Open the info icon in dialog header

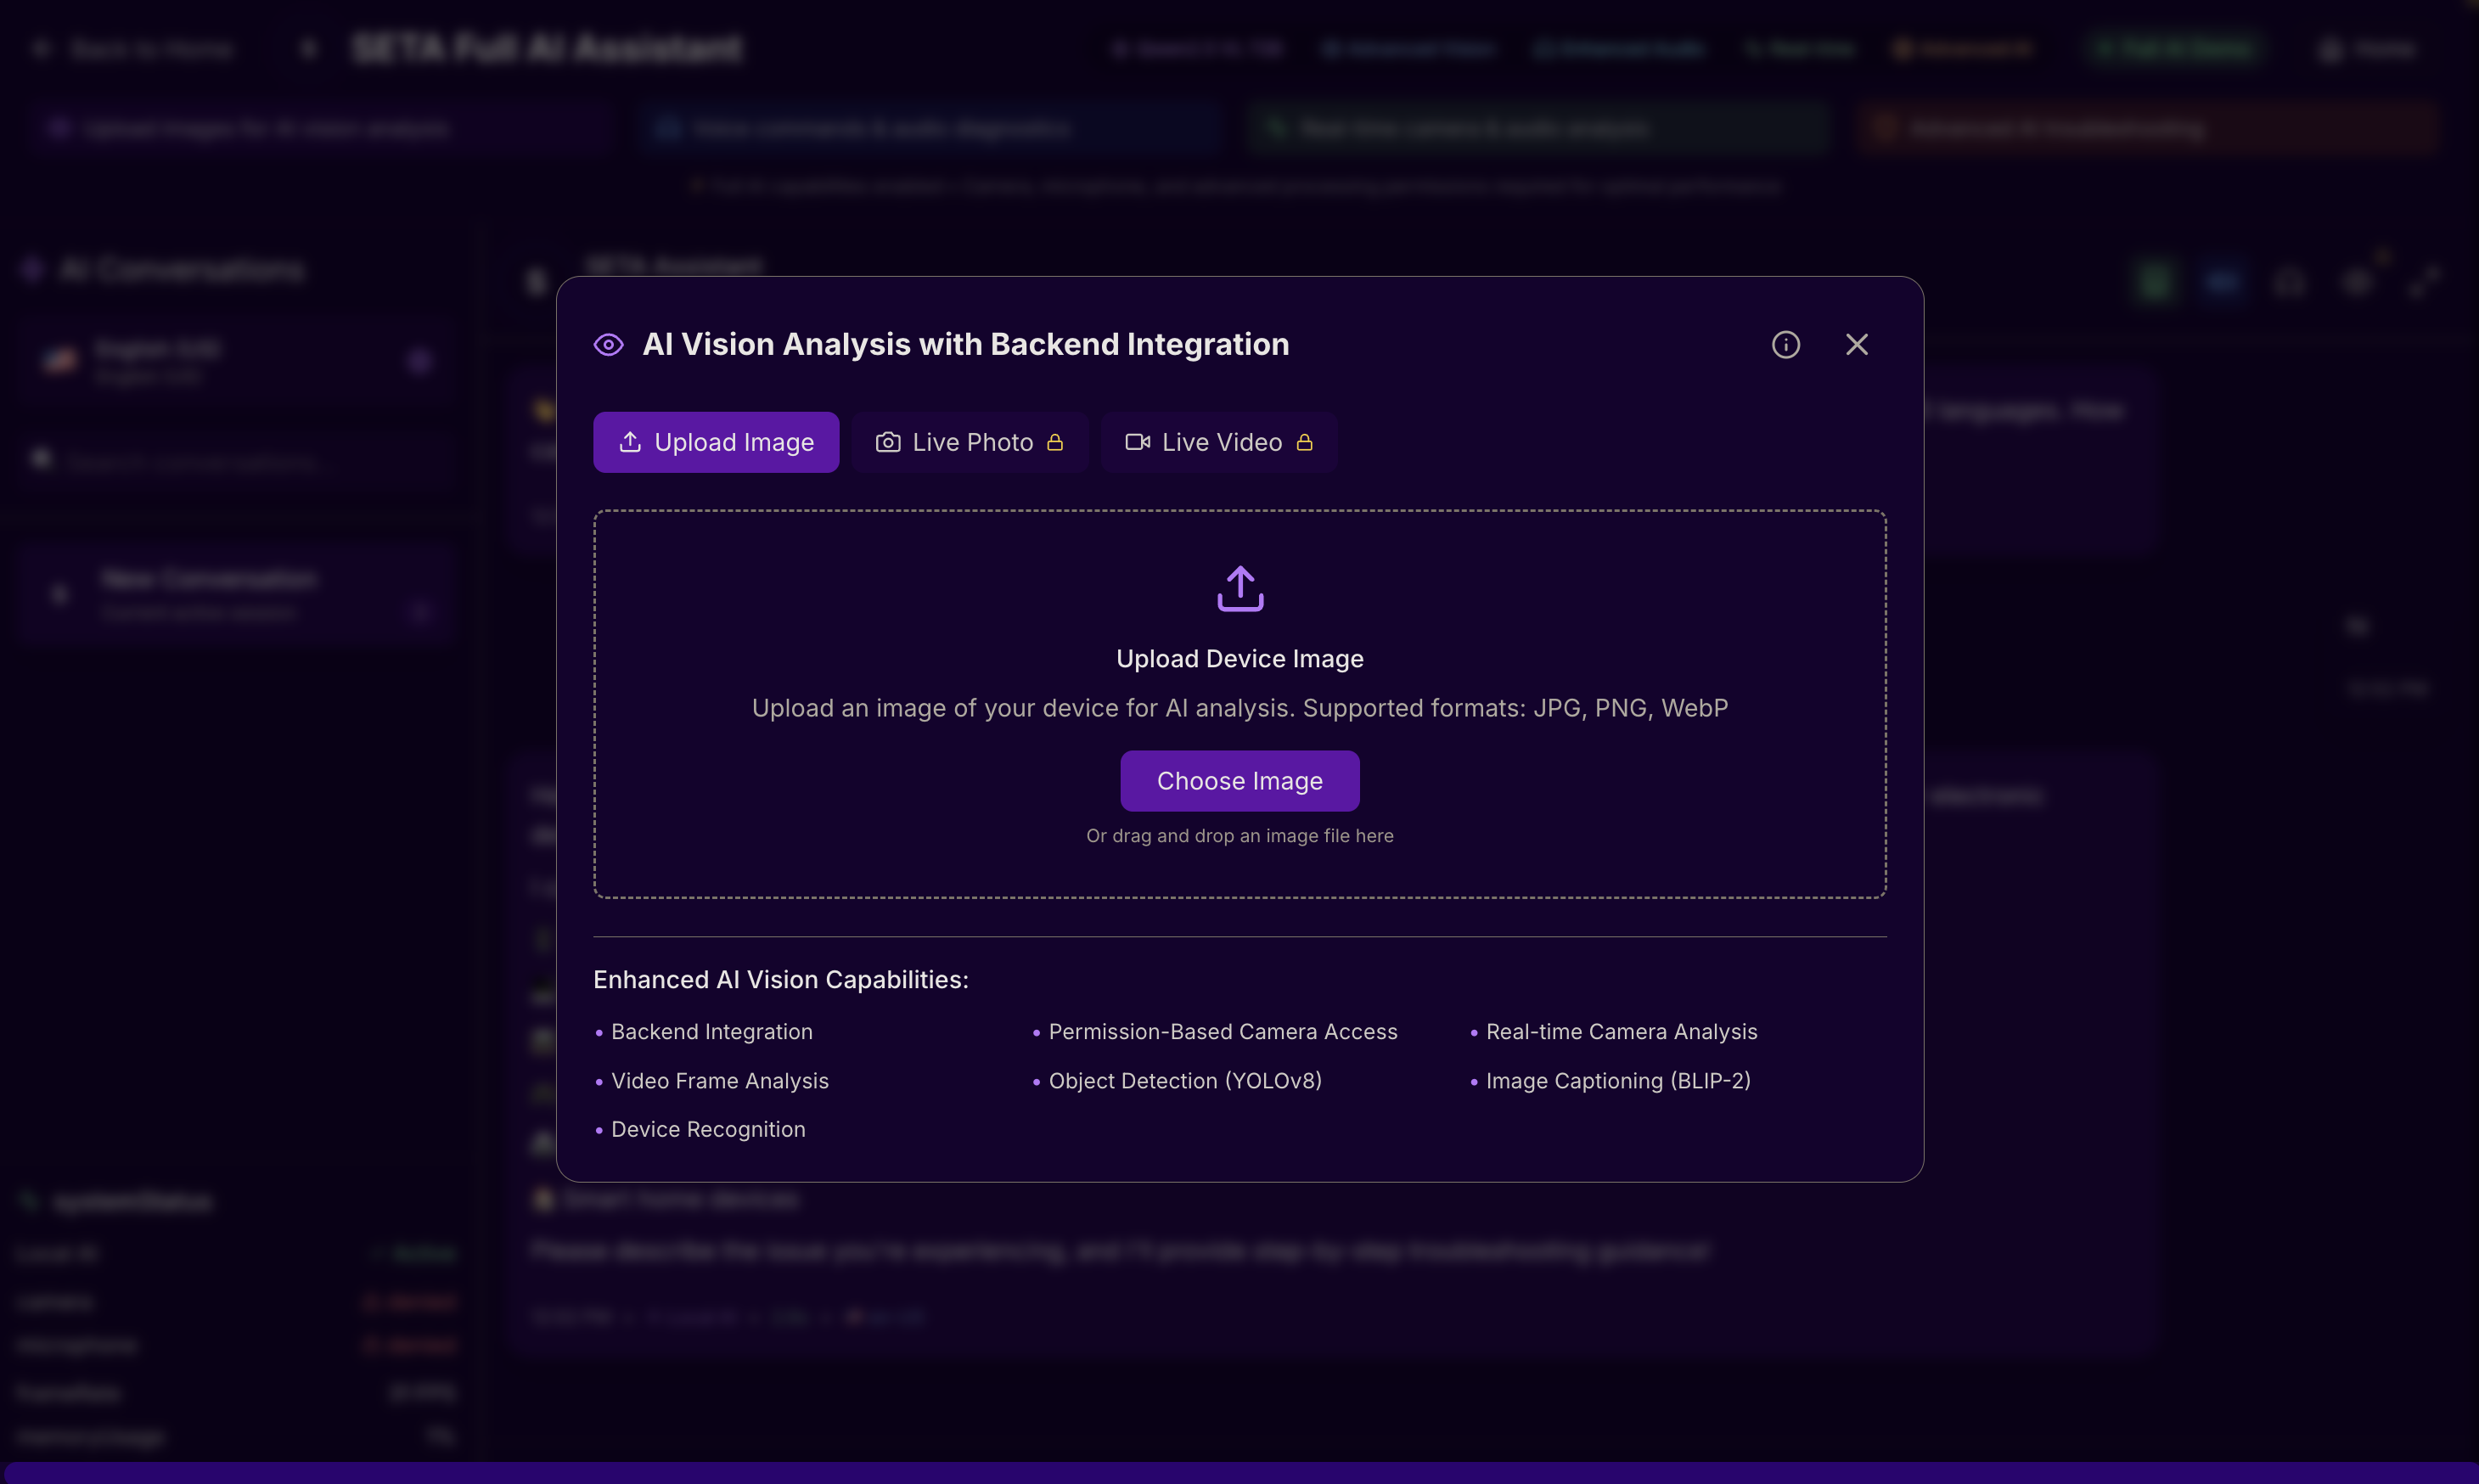pos(1785,345)
